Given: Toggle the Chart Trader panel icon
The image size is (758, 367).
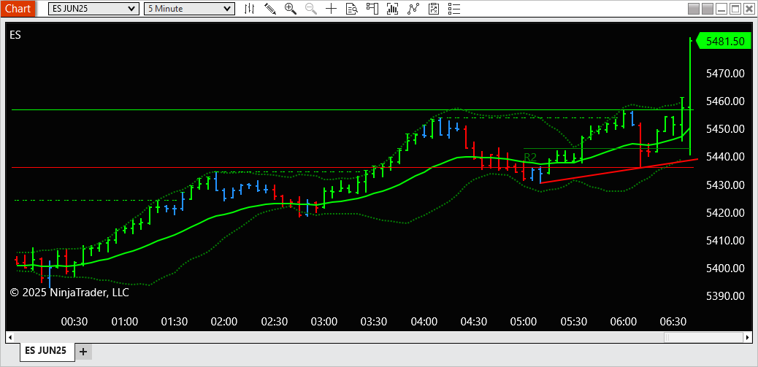Looking at the screenshot, I should (x=372, y=9).
